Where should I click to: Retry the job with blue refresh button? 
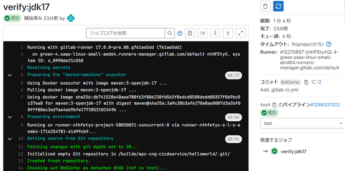pyautogui.click(x=278, y=6)
